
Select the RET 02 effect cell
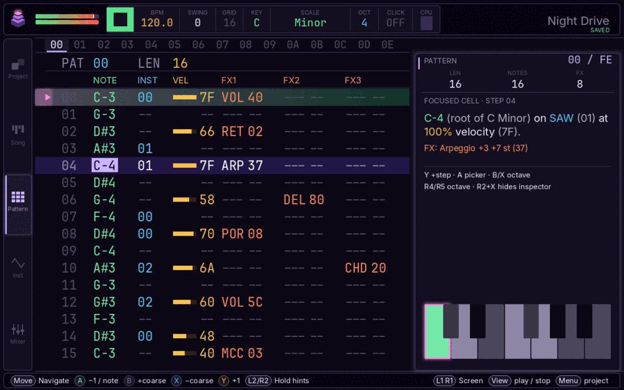242,131
